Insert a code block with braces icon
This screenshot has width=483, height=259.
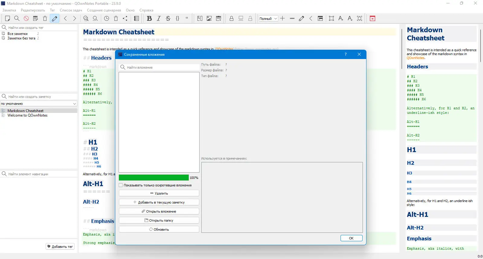[x=178, y=18]
